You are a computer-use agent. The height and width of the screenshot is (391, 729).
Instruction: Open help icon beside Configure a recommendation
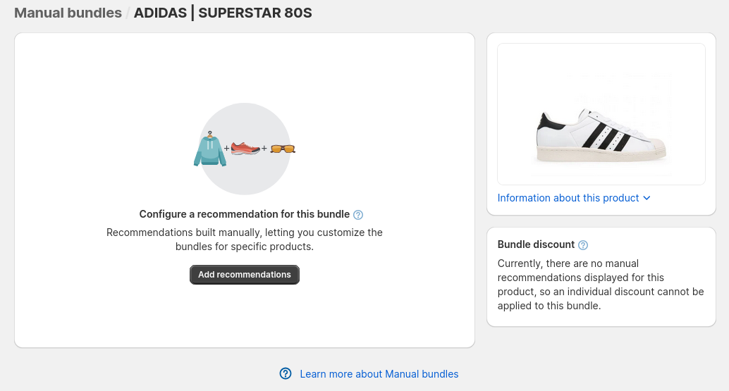pos(358,215)
